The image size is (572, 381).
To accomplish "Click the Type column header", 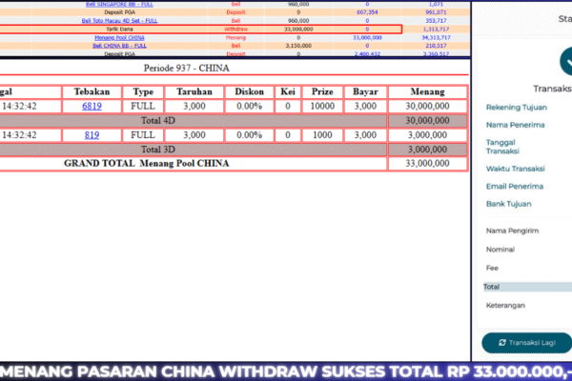I will [x=143, y=91].
